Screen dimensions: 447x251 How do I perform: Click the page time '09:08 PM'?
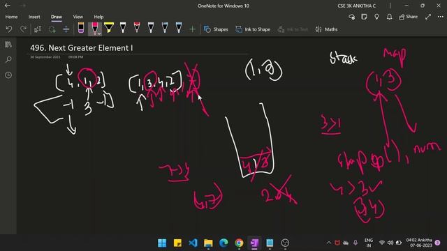click(76, 57)
